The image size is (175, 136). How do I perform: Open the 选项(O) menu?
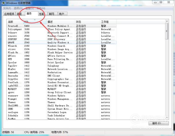pos(18,8)
